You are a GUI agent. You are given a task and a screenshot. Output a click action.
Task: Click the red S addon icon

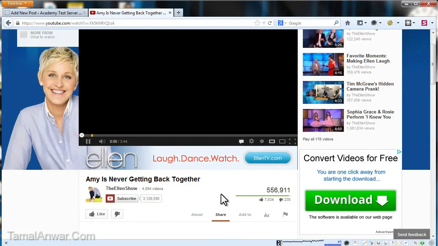pyautogui.click(x=424, y=23)
